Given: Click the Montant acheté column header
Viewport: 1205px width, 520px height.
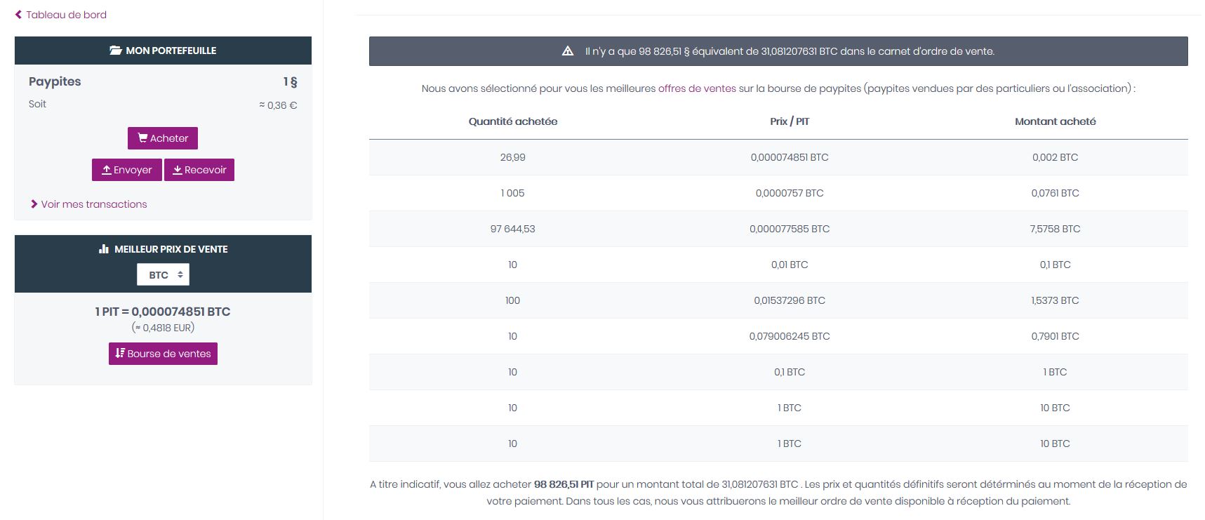Looking at the screenshot, I should (1055, 121).
